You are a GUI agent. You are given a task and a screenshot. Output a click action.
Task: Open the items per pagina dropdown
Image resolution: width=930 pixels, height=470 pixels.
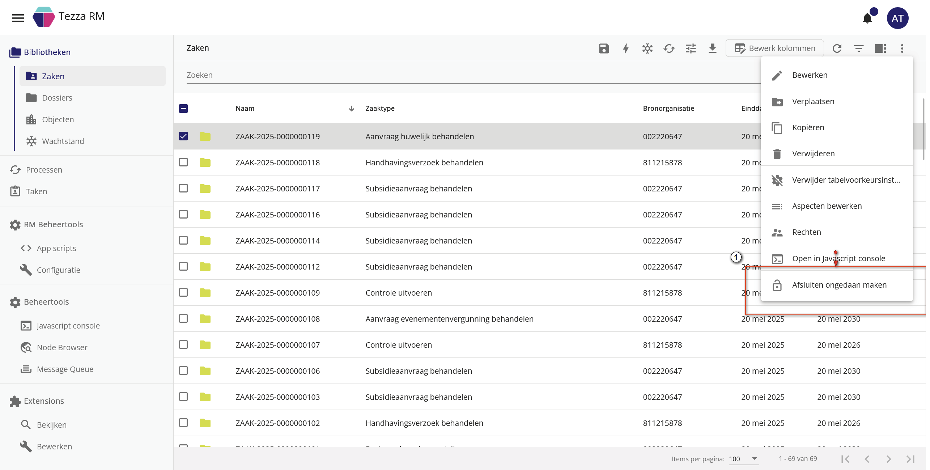[x=743, y=459]
